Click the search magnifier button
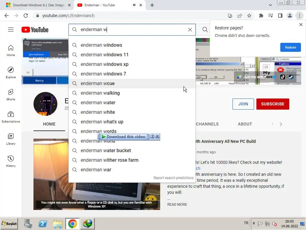Viewport: 306px width, 230px height. 205,30
